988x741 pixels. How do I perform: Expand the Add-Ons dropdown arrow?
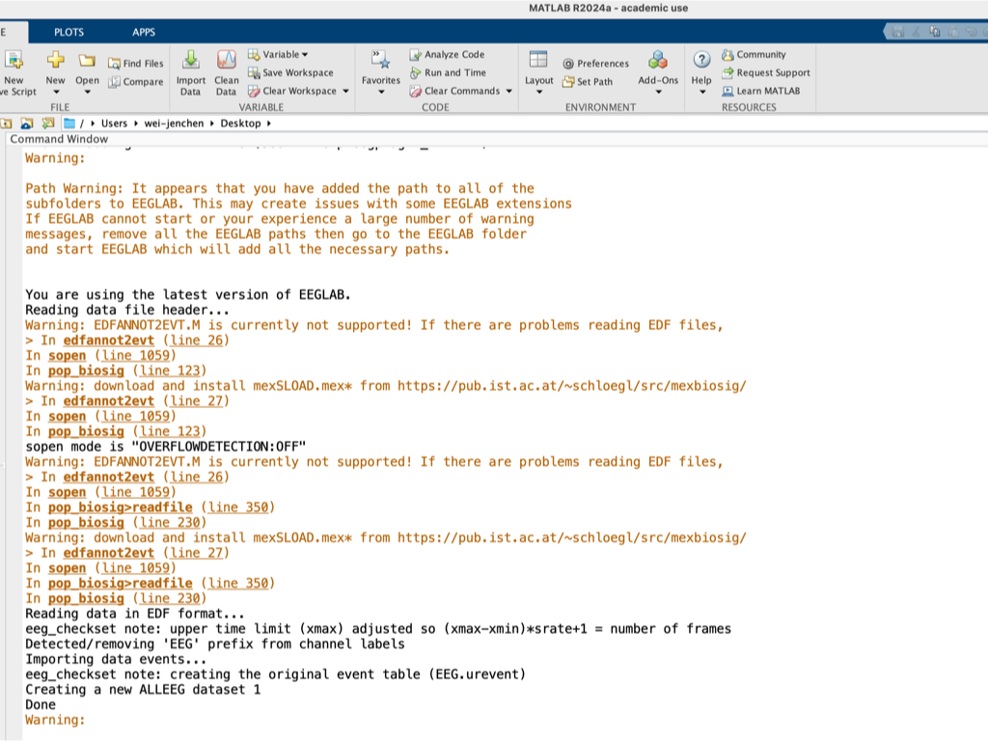point(658,93)
